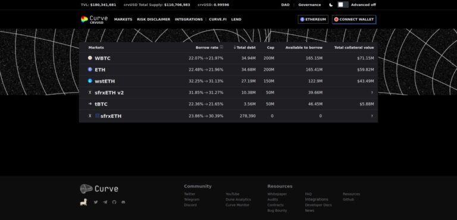Image resolution: width=457 pixels, height=220 pixels.
Task: Click the llama icon in footer
Action: (x=84, y=202)
